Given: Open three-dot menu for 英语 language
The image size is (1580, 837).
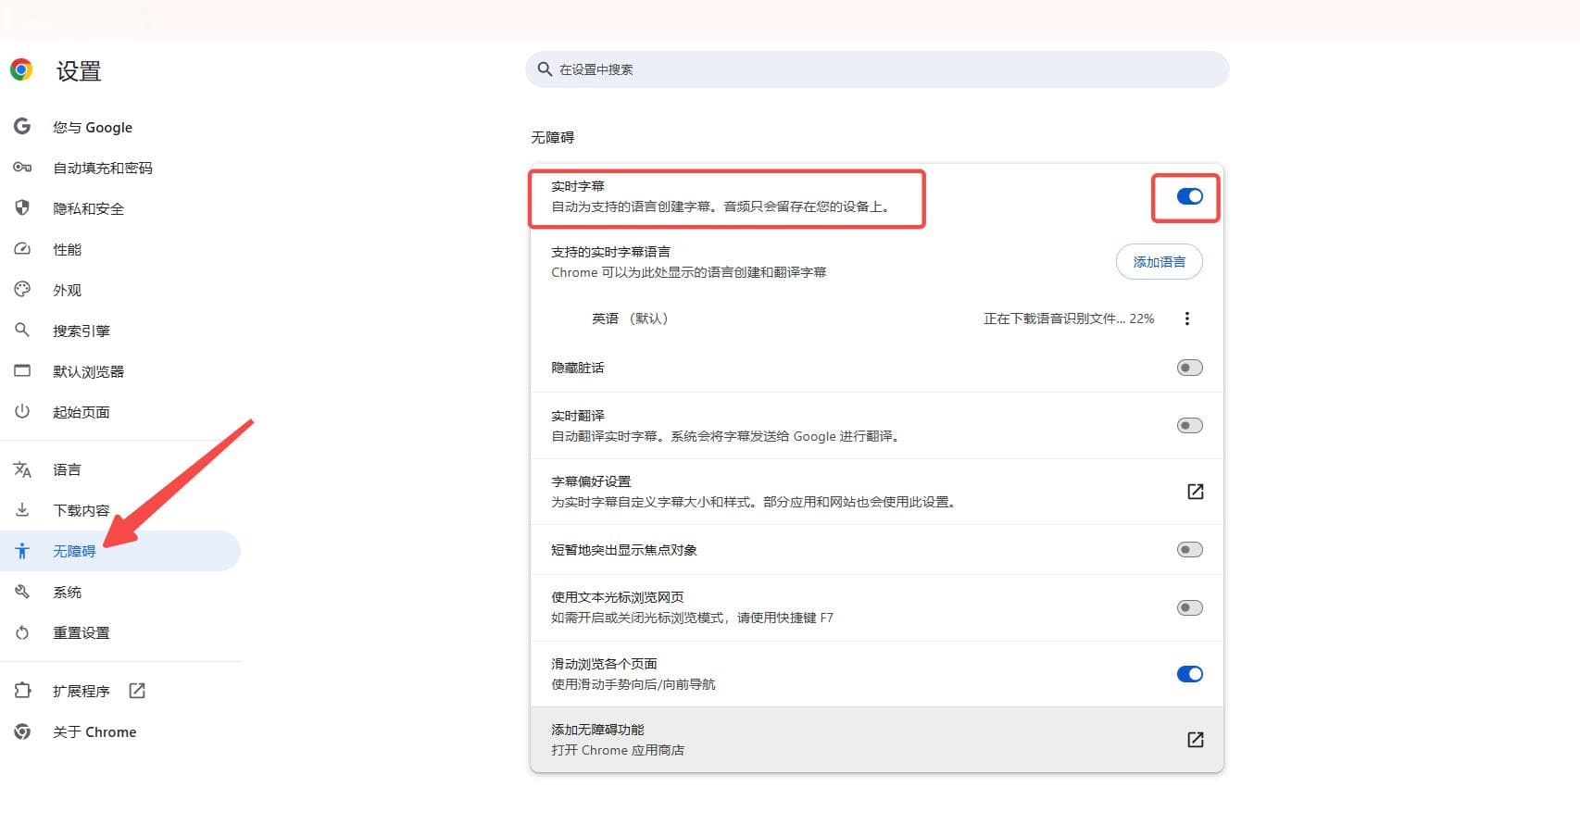Looking at the screenshot, I should coord(1186,319).
